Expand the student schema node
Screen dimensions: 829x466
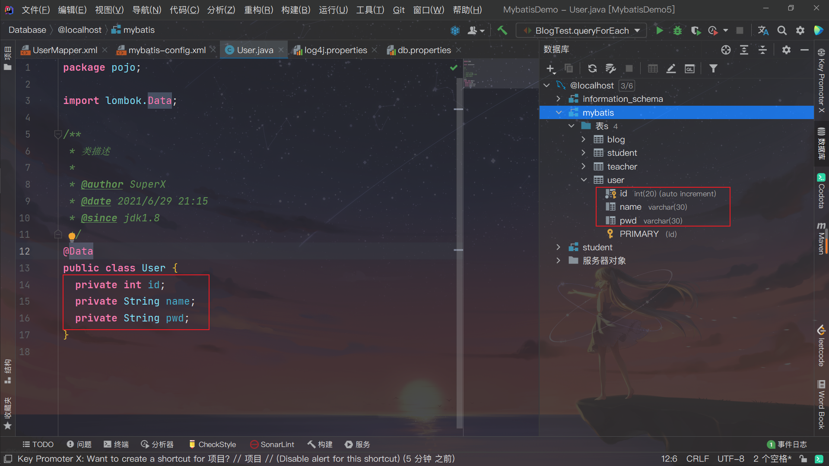click(558, 247)
